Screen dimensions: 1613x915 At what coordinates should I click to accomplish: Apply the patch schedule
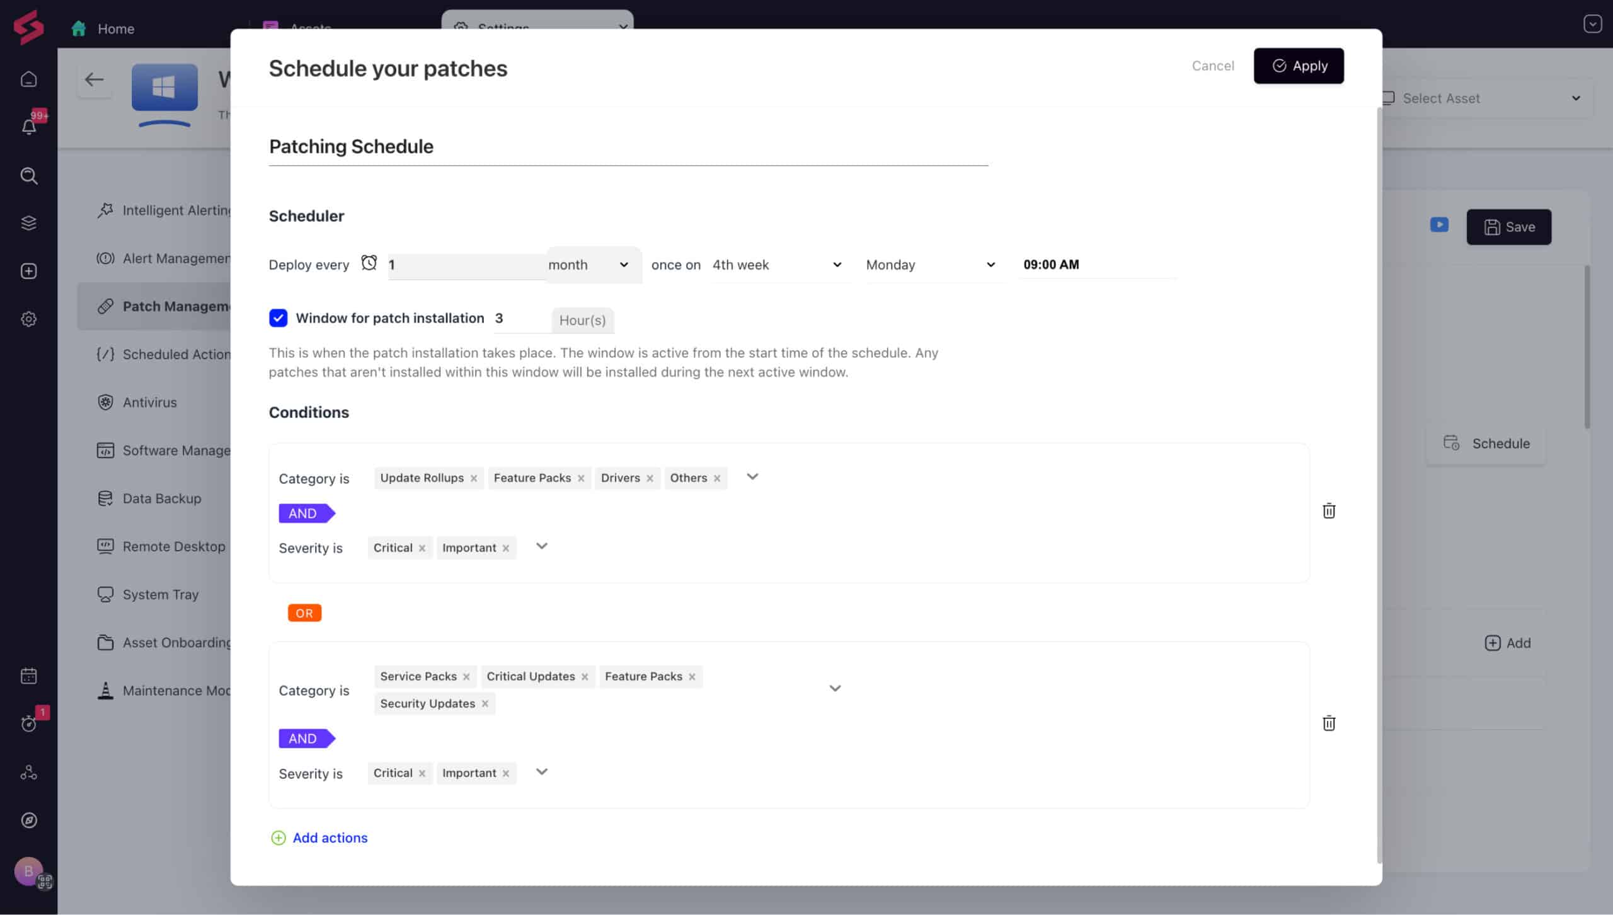(1298, 66)
